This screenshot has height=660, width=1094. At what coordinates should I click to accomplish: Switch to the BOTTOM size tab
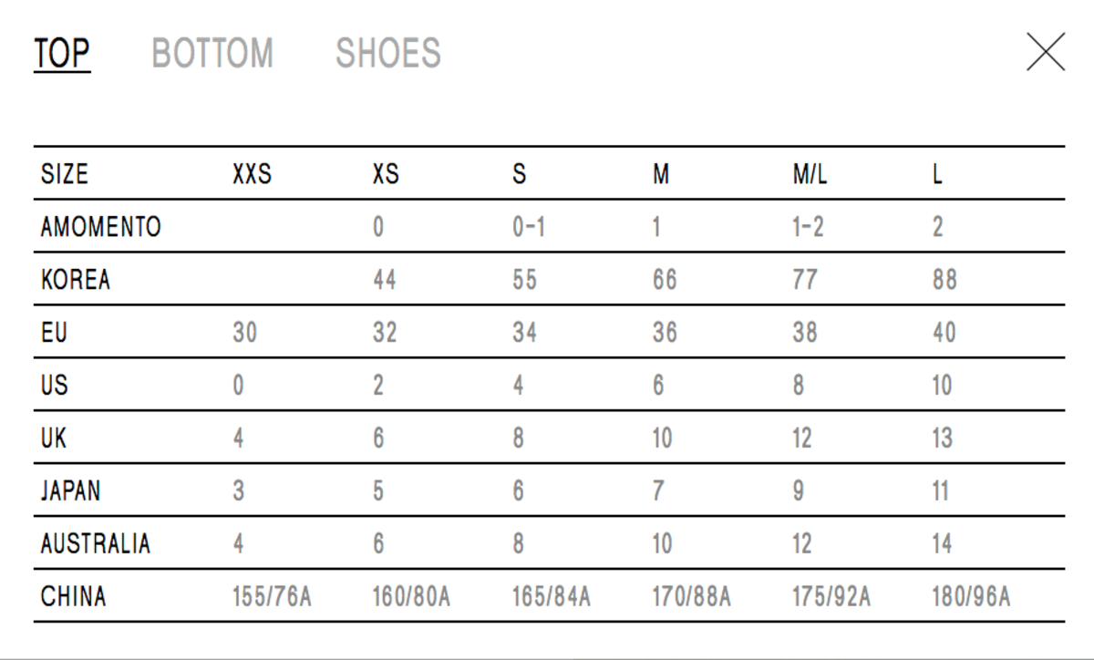212,54
